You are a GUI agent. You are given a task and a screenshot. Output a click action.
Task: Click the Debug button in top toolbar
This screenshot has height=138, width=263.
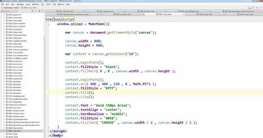coord(257,8)
